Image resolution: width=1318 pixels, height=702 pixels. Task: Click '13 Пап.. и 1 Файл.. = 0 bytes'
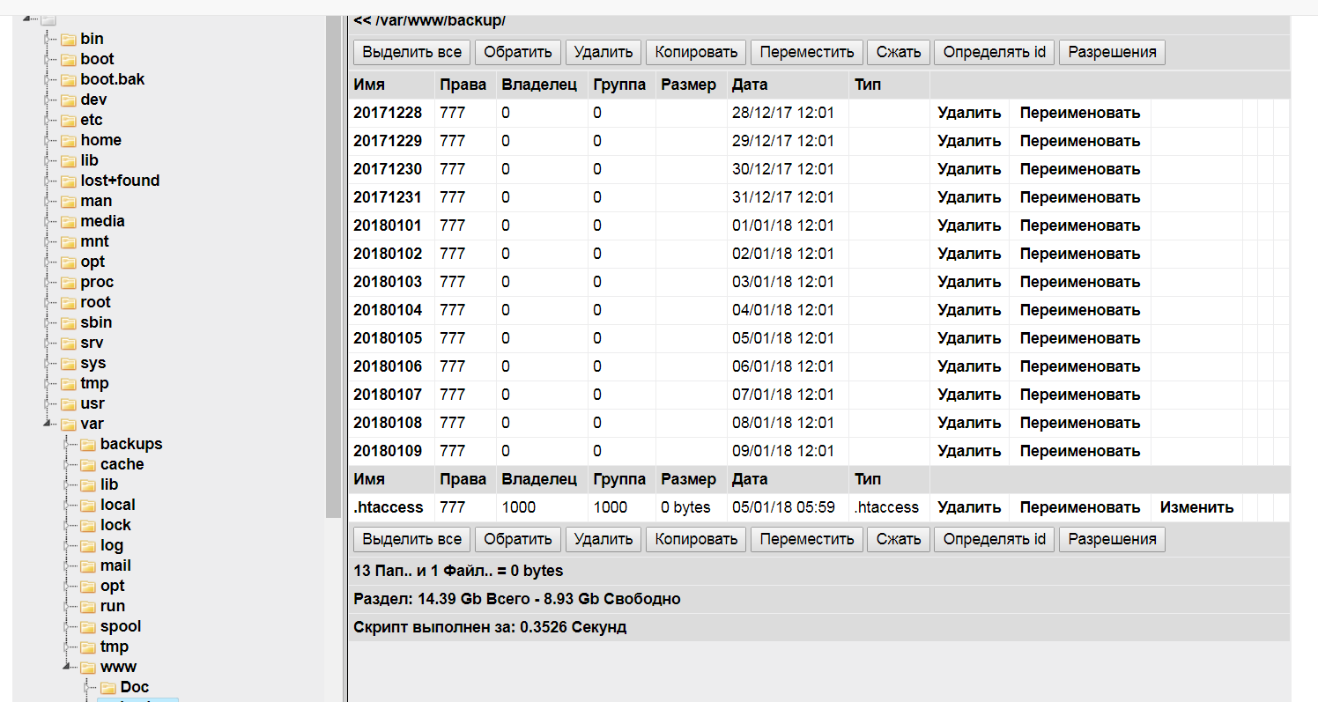[x=458, y=571]
